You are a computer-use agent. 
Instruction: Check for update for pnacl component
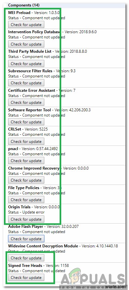[x=26, y=161]
